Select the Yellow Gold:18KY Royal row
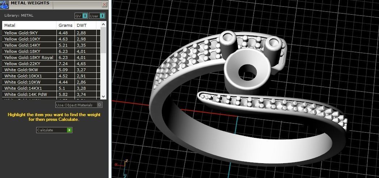The image size is (379, 178). tap(51, 58)
